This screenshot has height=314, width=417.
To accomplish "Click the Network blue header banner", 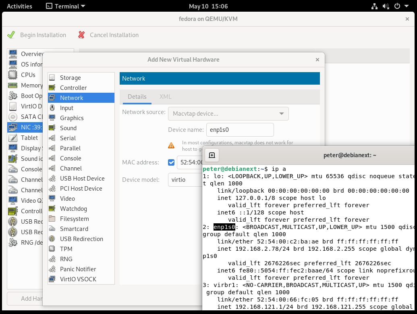I will pos(220,79).
